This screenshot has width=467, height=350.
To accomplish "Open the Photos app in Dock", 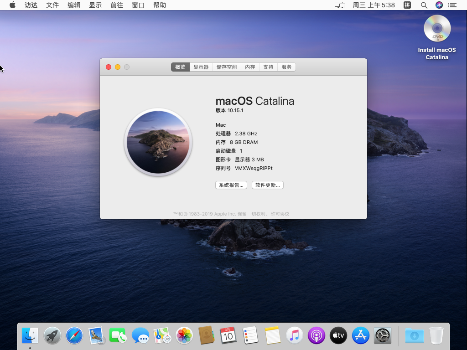I will (x=184, y=336).
